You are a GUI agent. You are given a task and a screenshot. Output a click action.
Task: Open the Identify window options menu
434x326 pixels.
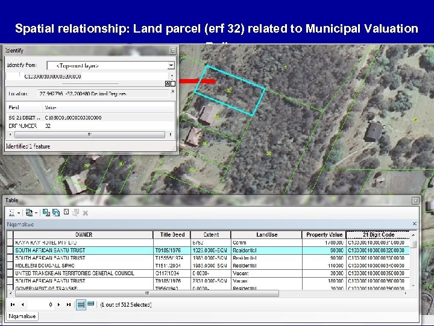173,51
